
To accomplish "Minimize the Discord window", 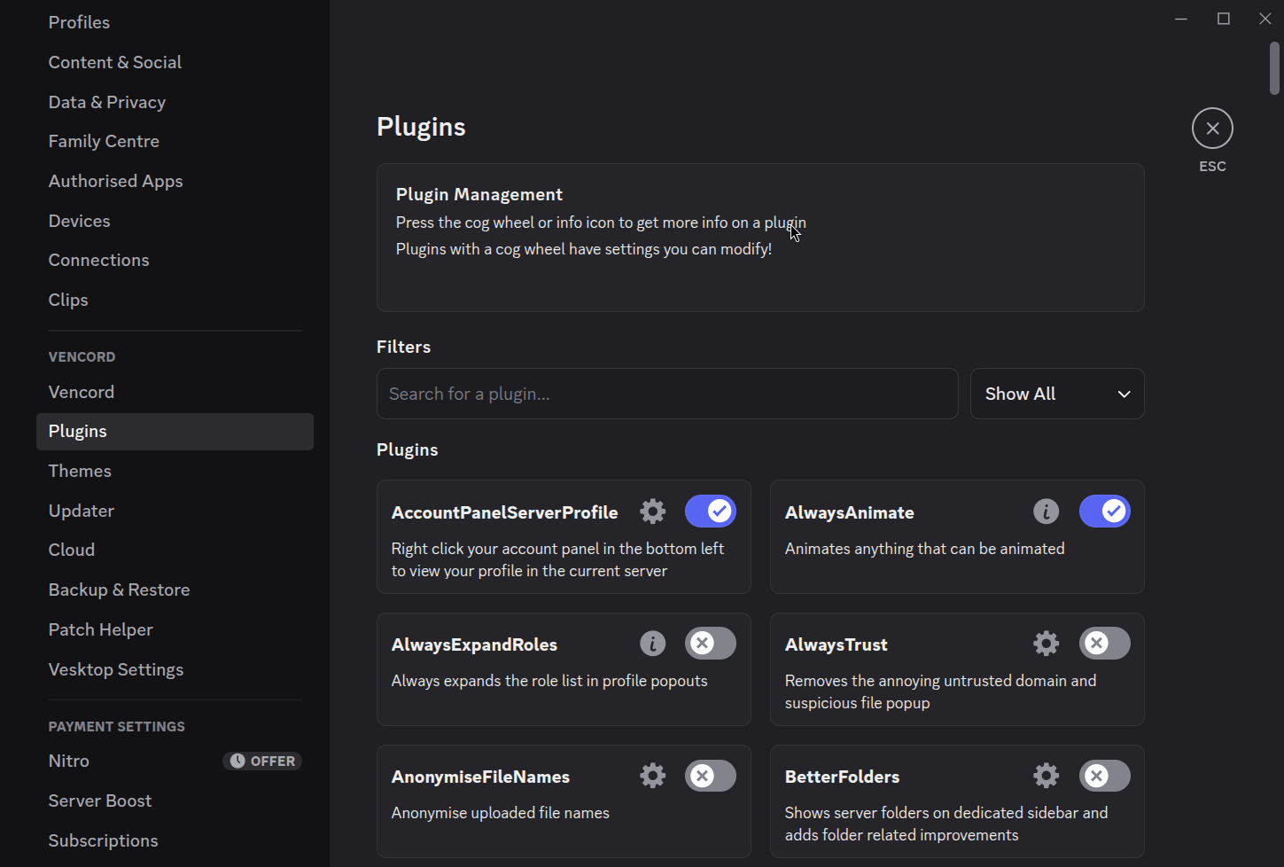I will click(1181, 19).
